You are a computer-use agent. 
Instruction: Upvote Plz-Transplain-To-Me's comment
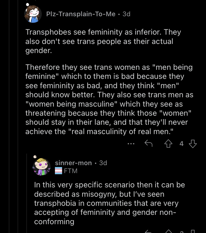168,143
